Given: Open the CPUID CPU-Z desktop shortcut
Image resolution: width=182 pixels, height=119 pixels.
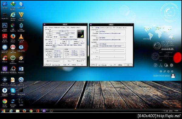Looking at the screenshot, I should 5,70.
